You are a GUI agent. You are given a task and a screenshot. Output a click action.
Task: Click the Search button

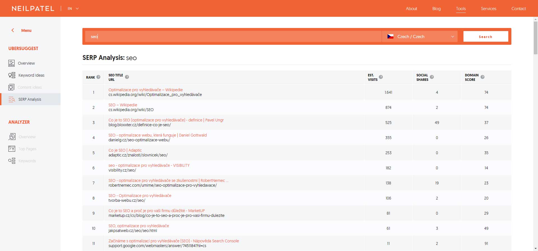[x=486, y=36]
